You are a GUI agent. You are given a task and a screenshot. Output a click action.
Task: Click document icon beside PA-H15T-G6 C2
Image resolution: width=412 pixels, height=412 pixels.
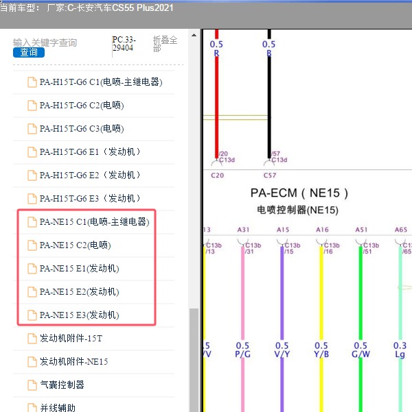click(x=32, y=106)
